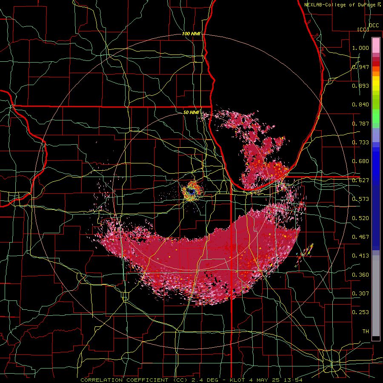Pick the gray swatch in color bar
This screenshot has height=383, width=383.
pos(376,296)
